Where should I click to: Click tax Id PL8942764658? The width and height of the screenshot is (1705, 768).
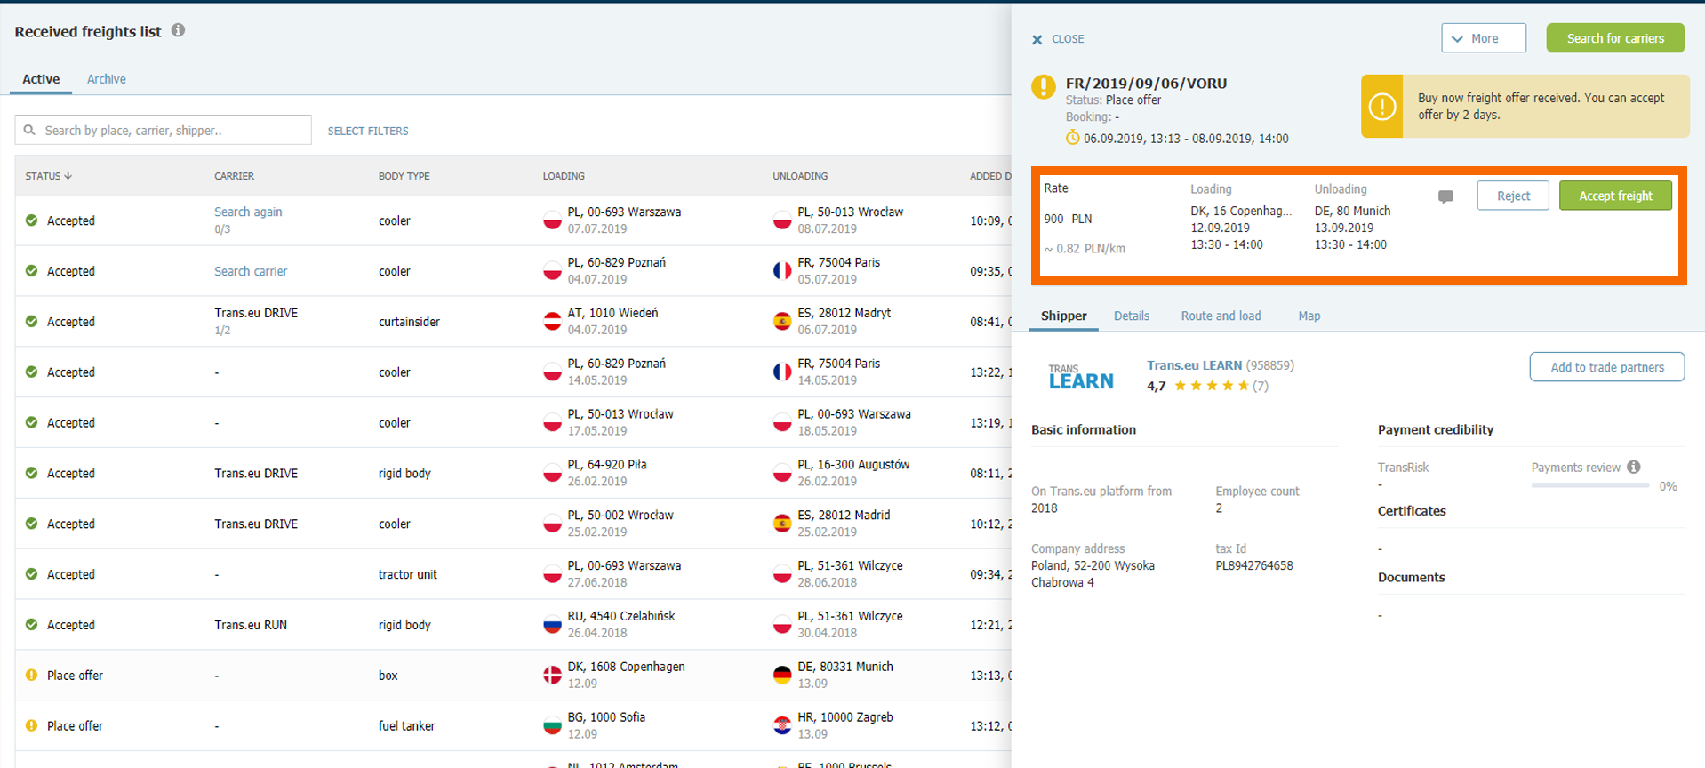point(1254,565)
